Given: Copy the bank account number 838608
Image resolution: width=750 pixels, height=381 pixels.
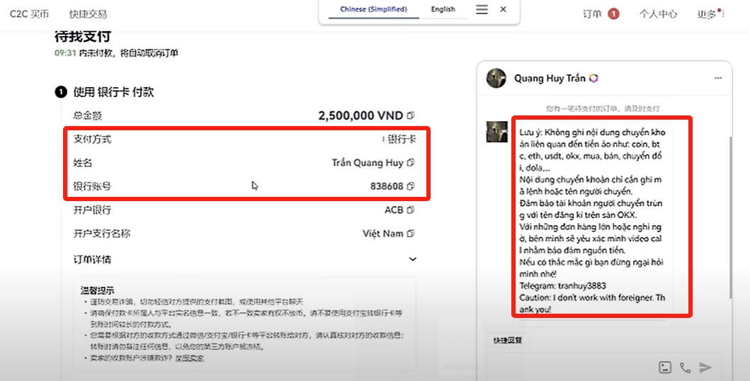Looking at the screenshot, I should (411, 187).
